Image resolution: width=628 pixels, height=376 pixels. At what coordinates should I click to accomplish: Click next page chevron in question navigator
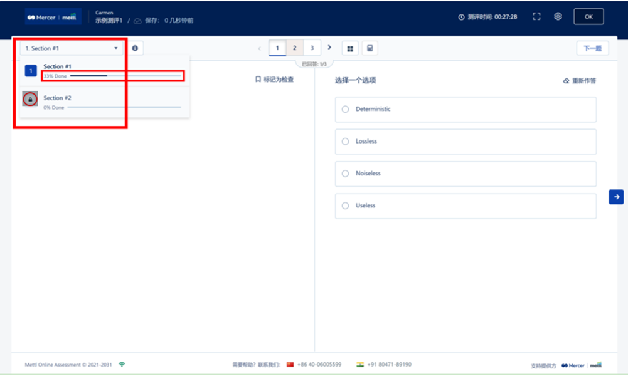pos(329,48)
